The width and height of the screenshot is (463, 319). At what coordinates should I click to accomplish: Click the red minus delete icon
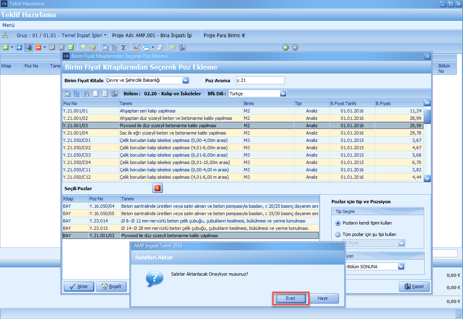(38, 47)
